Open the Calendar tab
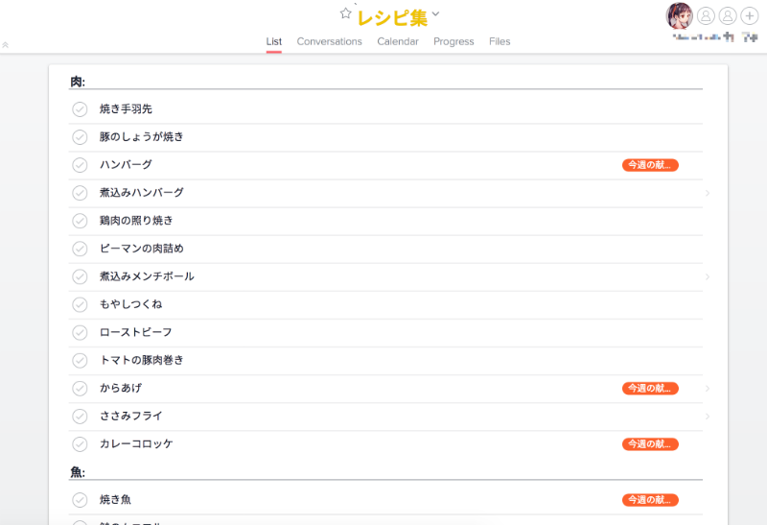The image size is (767, 525). 398,41
